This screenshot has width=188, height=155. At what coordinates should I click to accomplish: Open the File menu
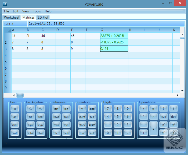(x=6, y=11)
